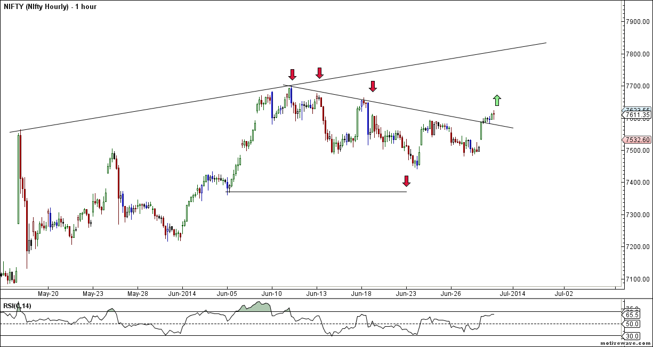The image size is (653, 347).
Task: Click the green up arrow marker
Action: pos(497,100)
